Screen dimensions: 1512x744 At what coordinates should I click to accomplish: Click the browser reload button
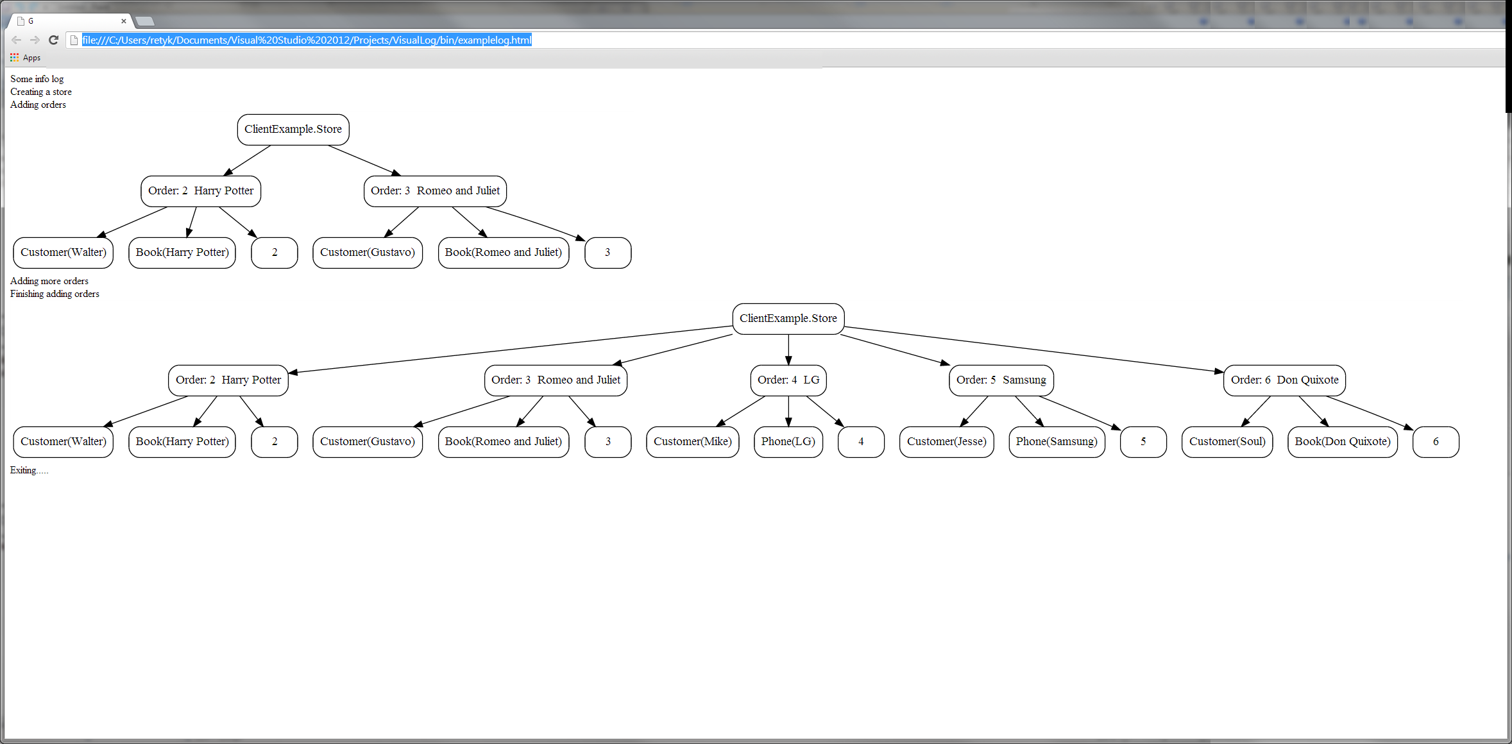coord(54,40)
